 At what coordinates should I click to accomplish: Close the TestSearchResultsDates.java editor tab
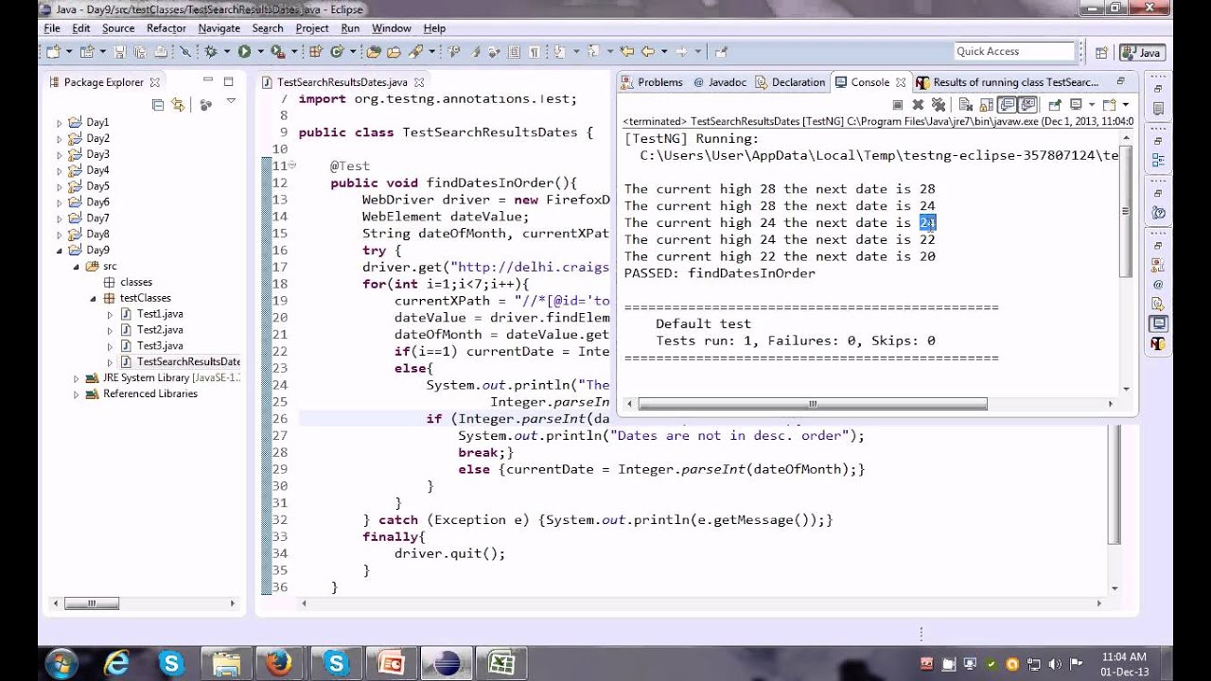tap(419, 83)
